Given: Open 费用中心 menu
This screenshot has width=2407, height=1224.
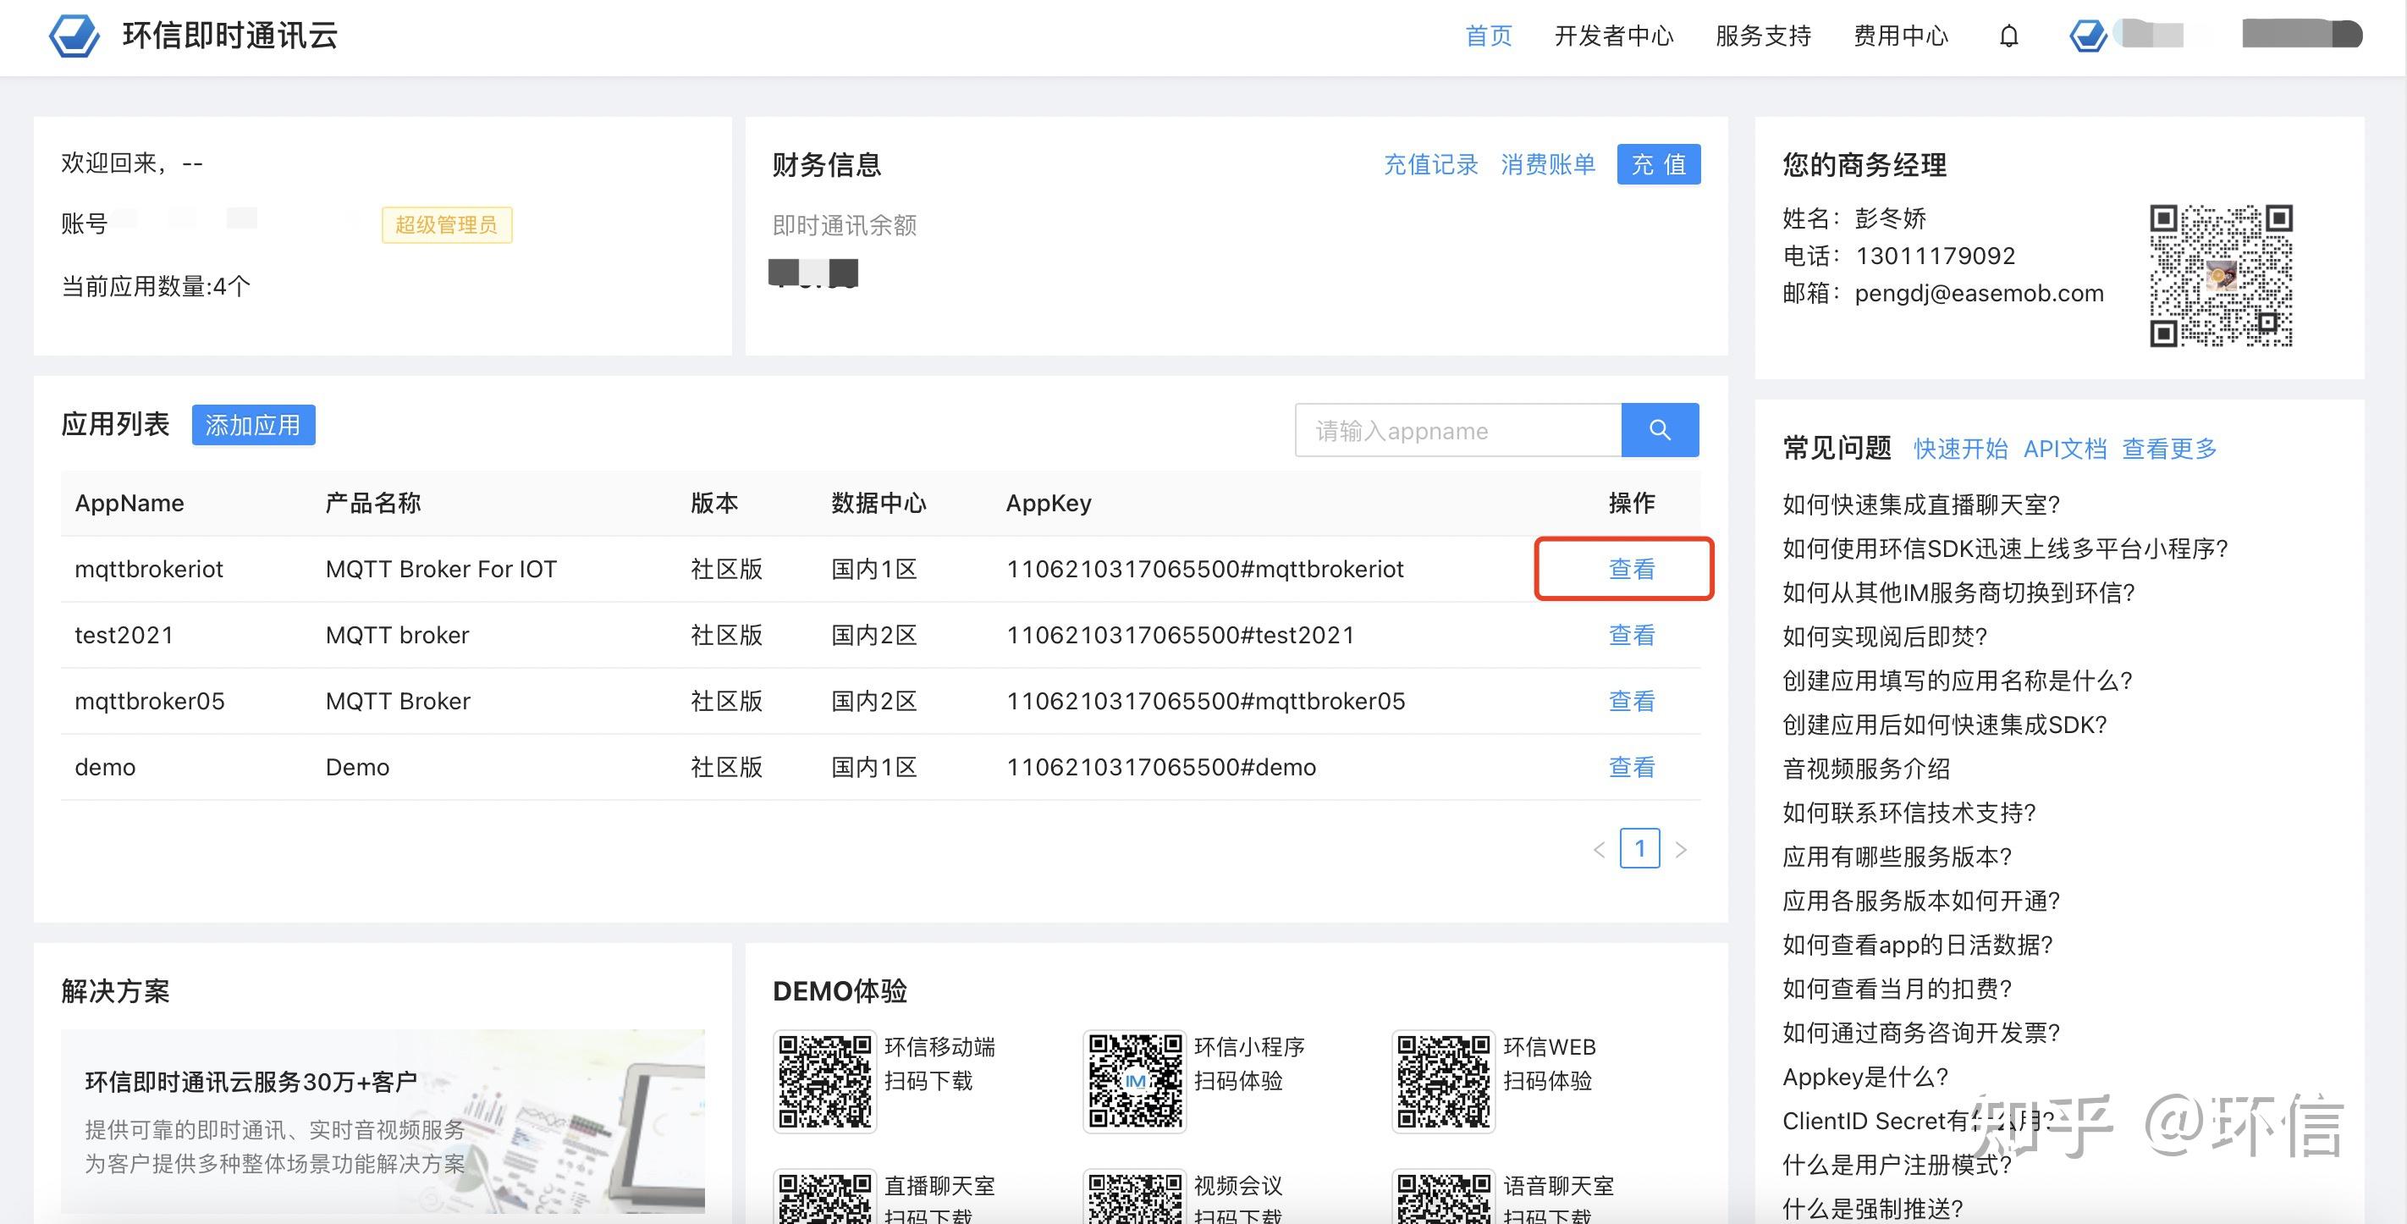Looking at the screenshot, I should 1901,36.
